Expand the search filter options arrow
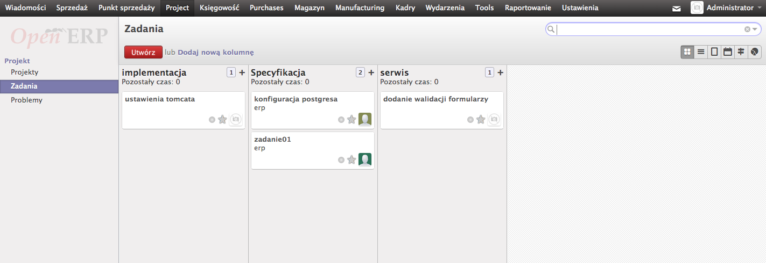 pos(755,30)
